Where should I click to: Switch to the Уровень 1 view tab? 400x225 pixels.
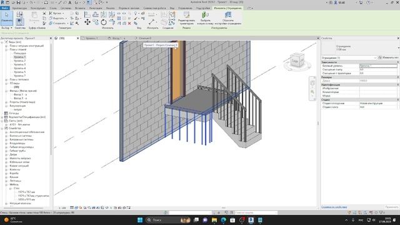91,38
